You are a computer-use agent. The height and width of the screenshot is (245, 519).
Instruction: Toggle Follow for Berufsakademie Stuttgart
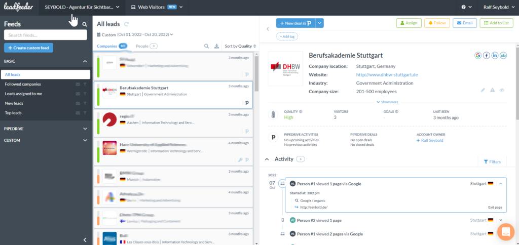(437, 23)
